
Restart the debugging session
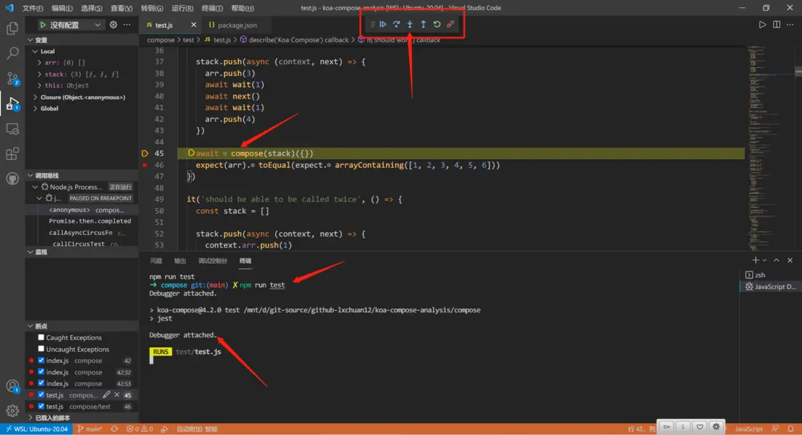(437, 24)
